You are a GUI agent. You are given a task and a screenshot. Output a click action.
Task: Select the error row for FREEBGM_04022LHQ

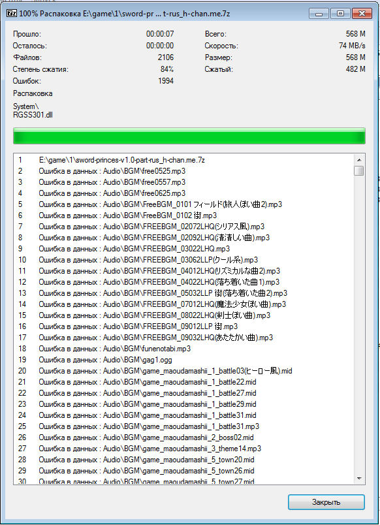[183, 282]
